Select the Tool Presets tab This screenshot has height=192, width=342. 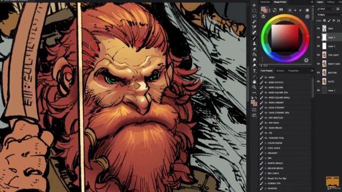pyautogui.click(x=267, y=71)
